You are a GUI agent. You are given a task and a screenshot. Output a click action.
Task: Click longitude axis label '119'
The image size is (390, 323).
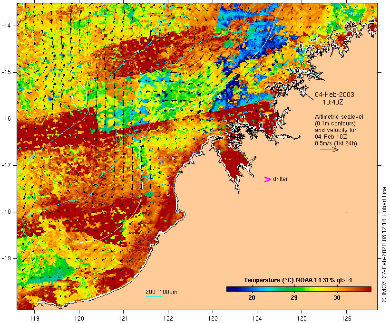[35, 318]
